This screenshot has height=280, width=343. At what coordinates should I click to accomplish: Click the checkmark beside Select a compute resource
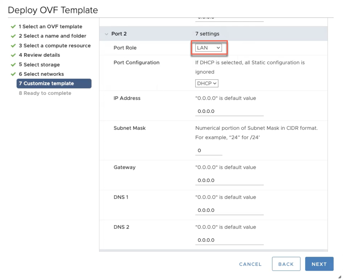(x=13, y=45)
